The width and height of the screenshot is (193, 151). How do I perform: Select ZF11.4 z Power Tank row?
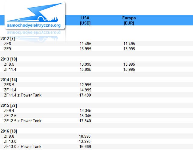point(97,95)
